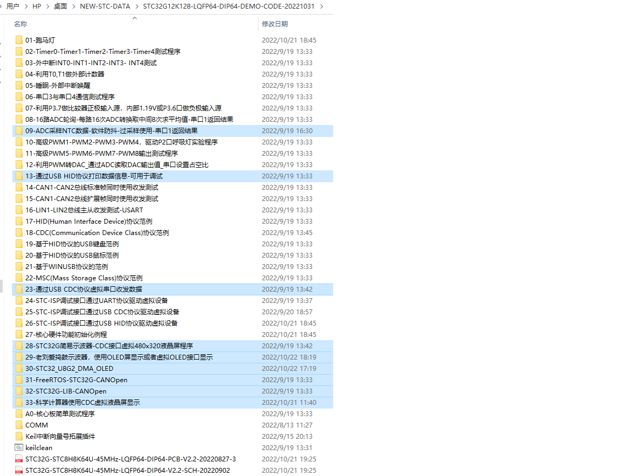The width and height of the screenshot is (622, 476).
Task: Click date 2022/8/13 11:27
Action: pos(287,425)
